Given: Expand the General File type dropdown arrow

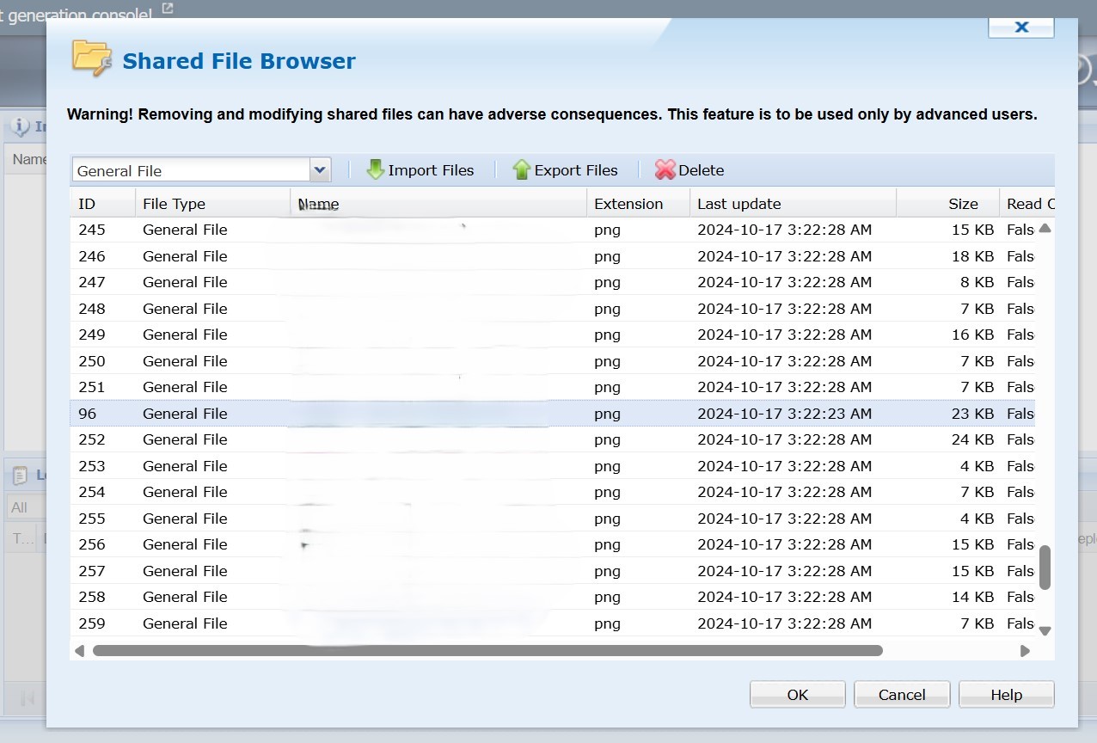Looking at the screenshot, I should (320, 170).
